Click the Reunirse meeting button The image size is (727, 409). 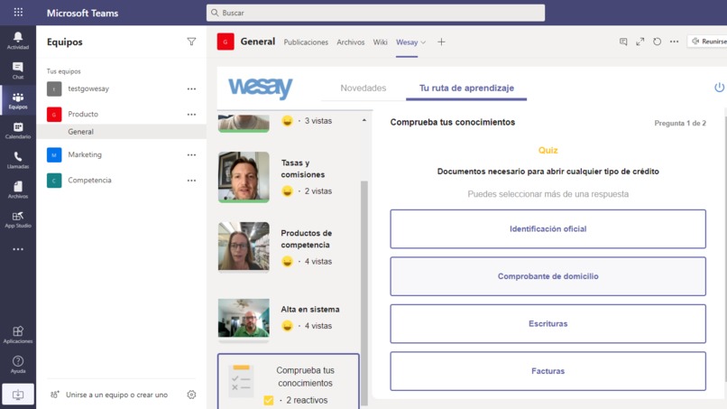[707, 42]
